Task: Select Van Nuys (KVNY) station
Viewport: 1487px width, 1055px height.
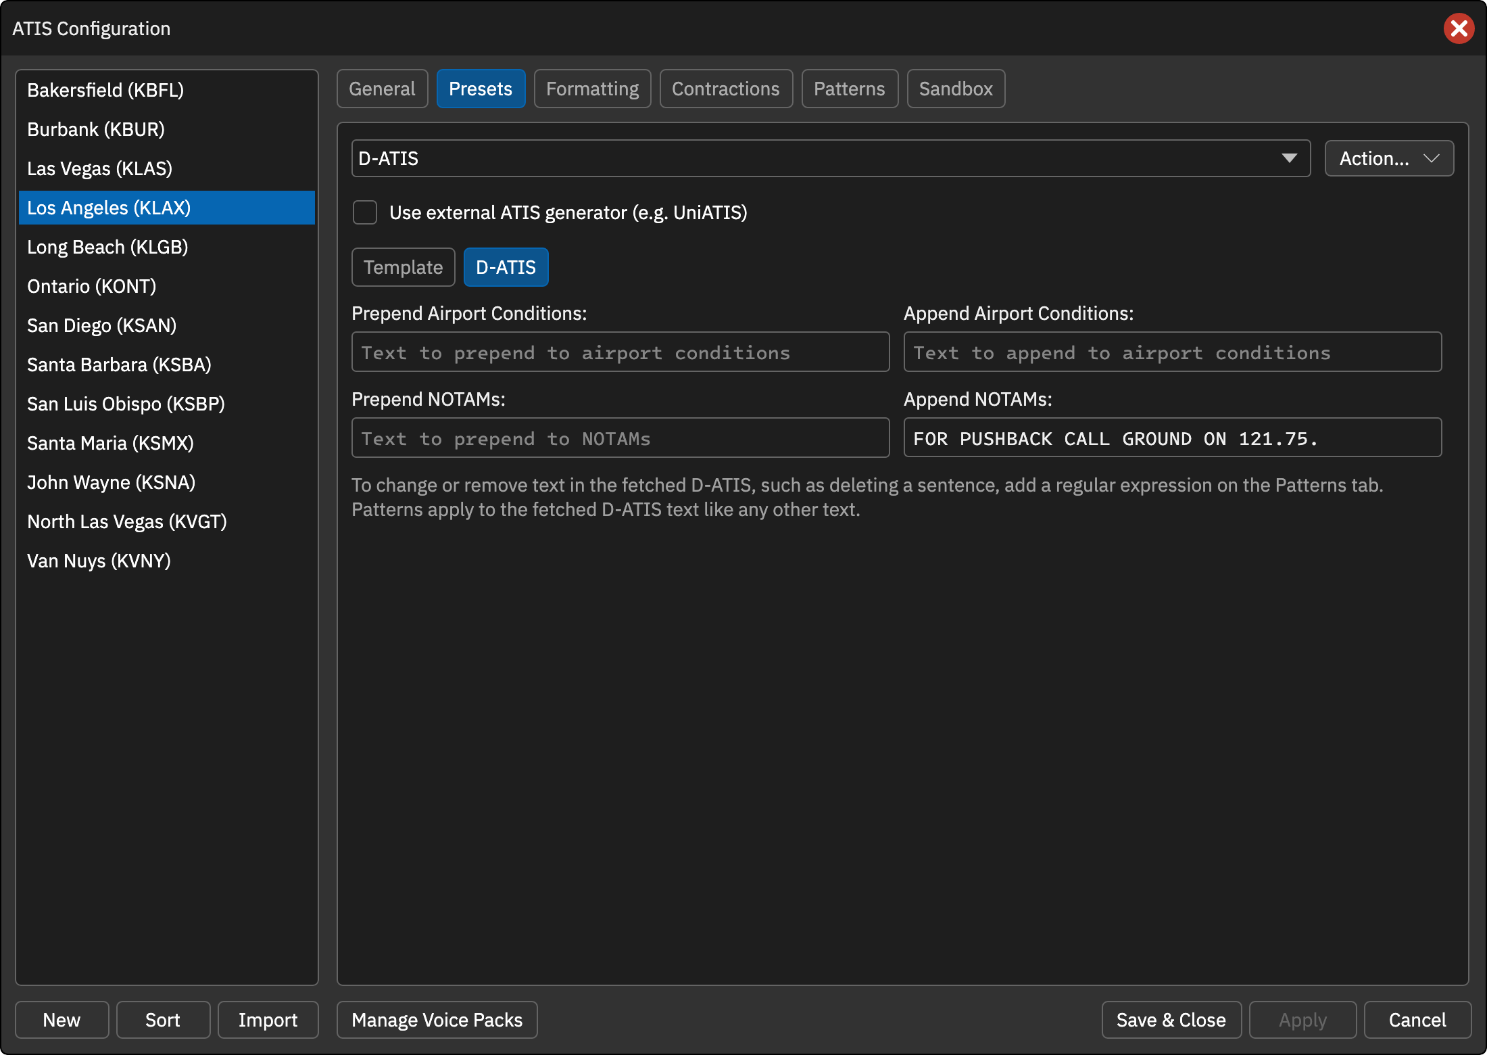Action: (167, 561)
